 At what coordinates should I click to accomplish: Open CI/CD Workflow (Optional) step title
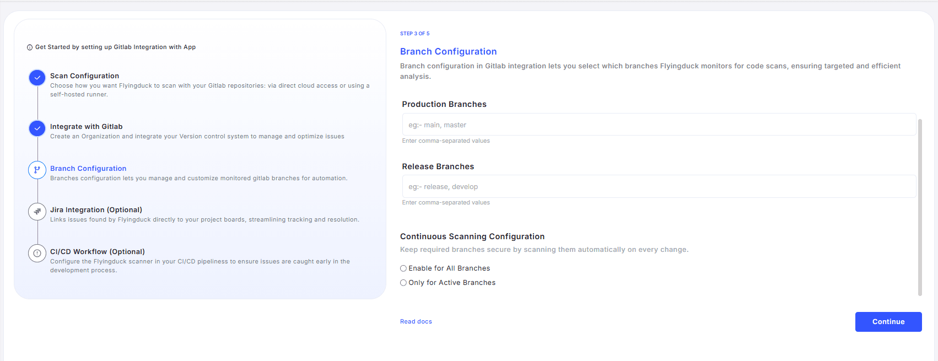pos(98,252)
